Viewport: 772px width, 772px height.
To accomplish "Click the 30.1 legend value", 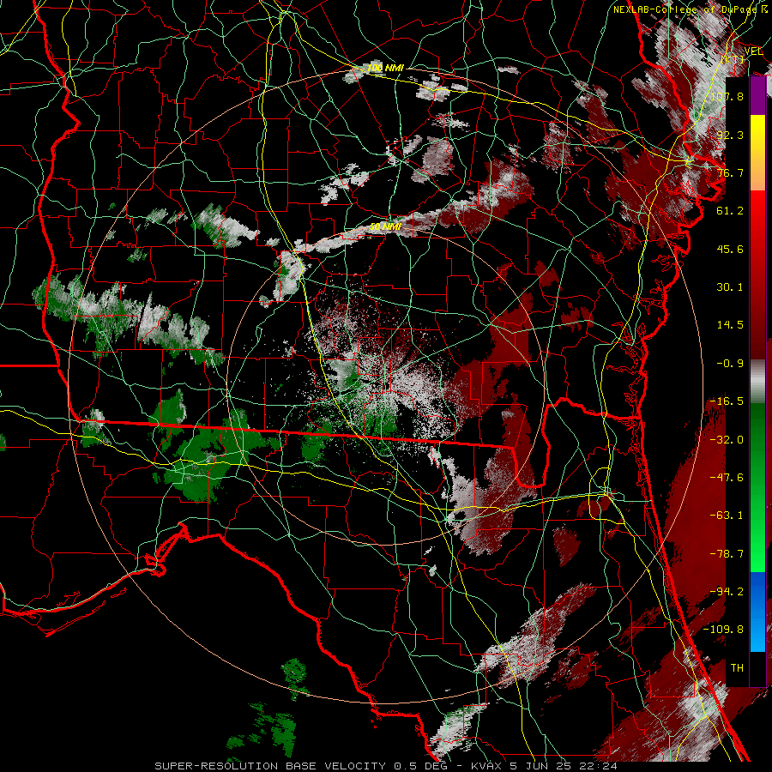I will [730, 287].
